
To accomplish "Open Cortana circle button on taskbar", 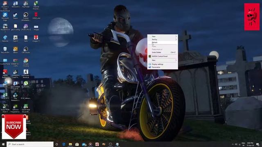I will point(57,144).
